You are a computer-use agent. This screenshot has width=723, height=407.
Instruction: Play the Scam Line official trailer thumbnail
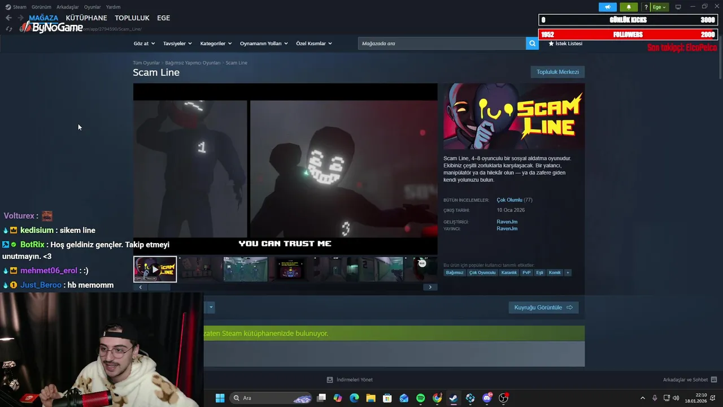(155, 269)
